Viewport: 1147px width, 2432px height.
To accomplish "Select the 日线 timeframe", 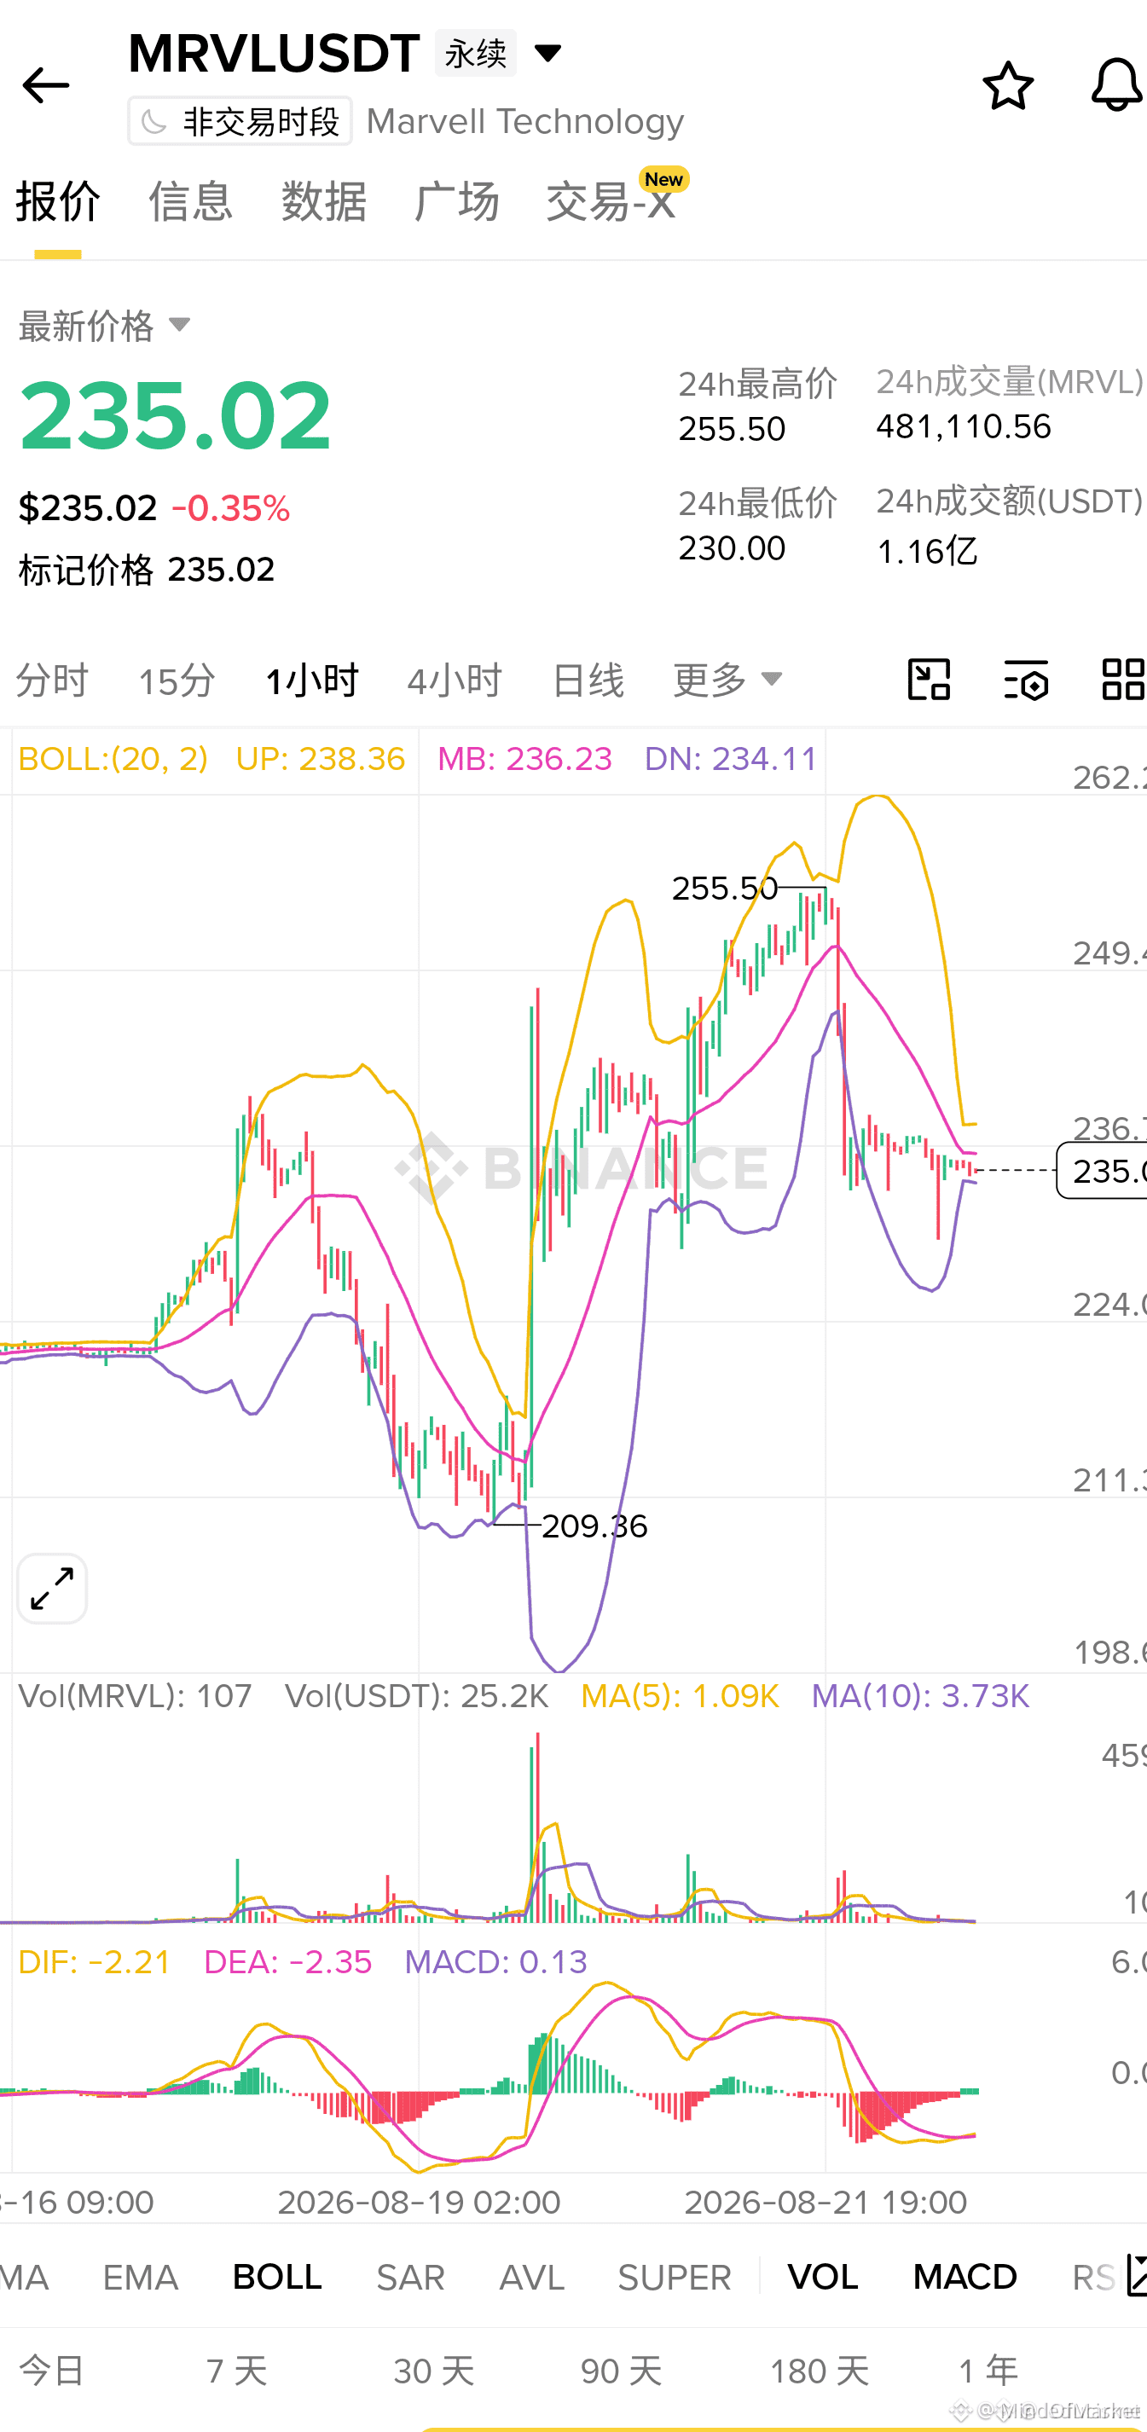I will (588, 680).
